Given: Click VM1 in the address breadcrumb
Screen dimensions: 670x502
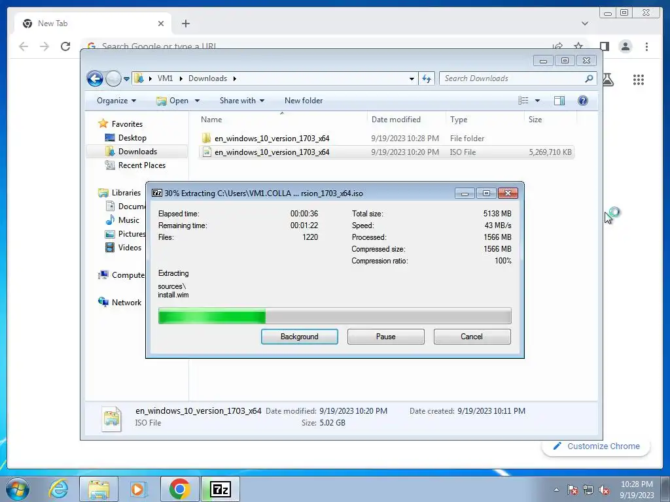Looking at the screenshot, I should [165, 78].
